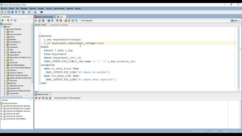This screenshot has width=242, height=136.
Task: Expand Informes de OLAP node
Action: point(2,114)
